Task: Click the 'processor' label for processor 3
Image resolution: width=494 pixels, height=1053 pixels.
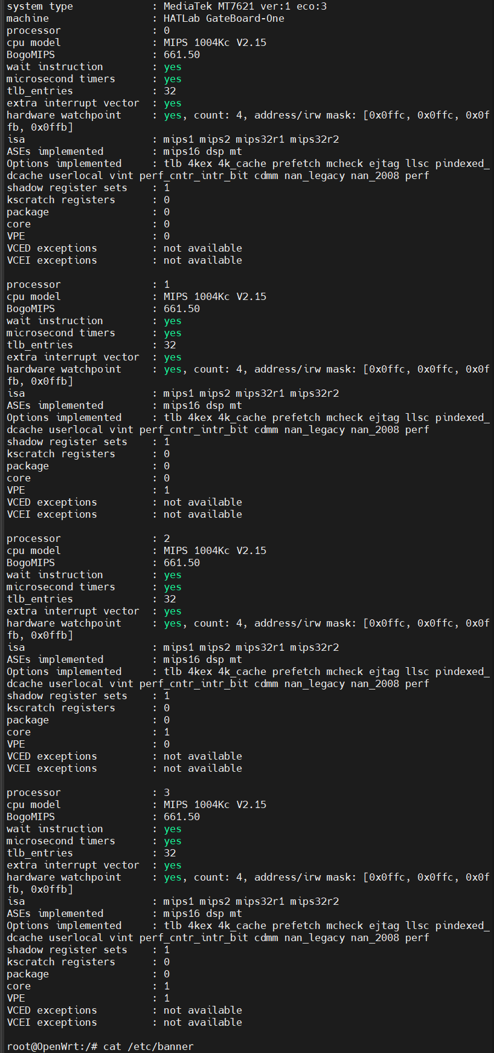Action: [33, 792]
